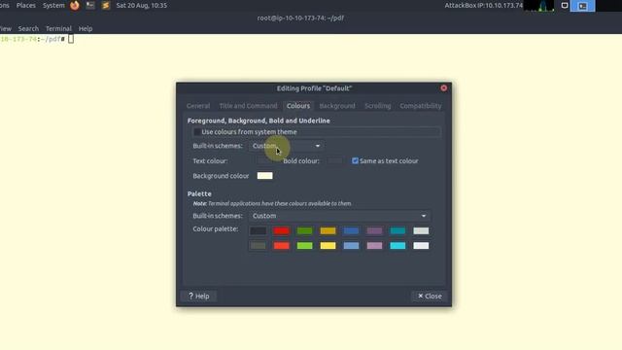Switch to the Scrolling tab

tap(378, 106)
